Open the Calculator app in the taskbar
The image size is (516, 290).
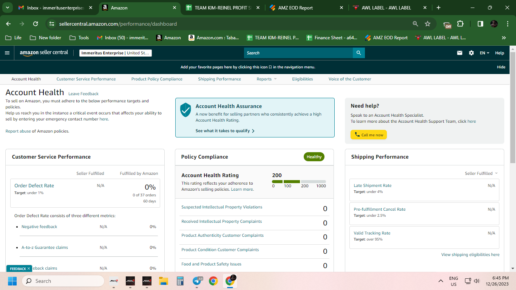click(x=180, y=281)
